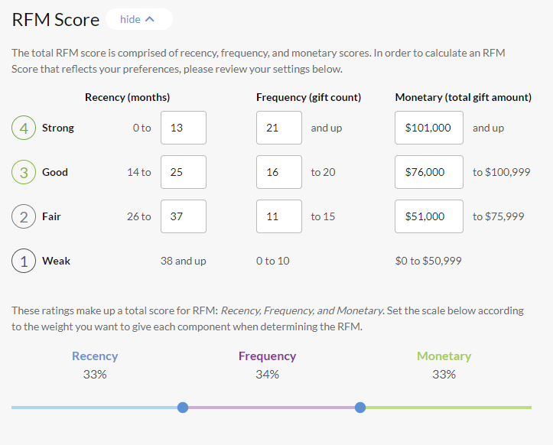Click the Fair score 2 circle icon

[24, 216]
